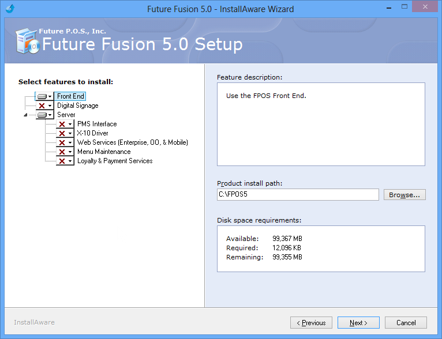The height and width of the screenshot is (339, 442).
Task: Click the Future Fusion setup box icon
Action: (x=27, y=41)
